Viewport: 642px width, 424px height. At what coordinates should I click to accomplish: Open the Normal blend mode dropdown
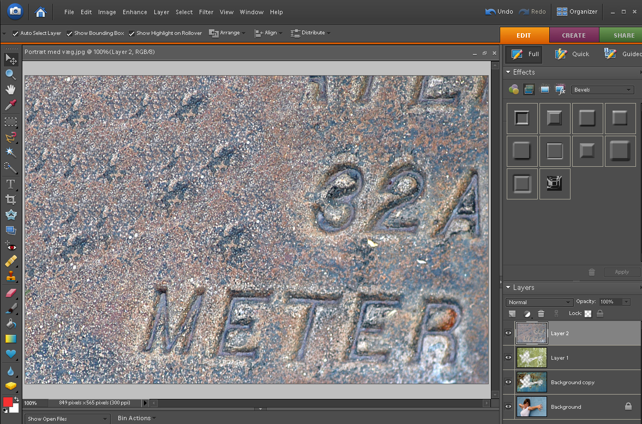pos(539,302)
